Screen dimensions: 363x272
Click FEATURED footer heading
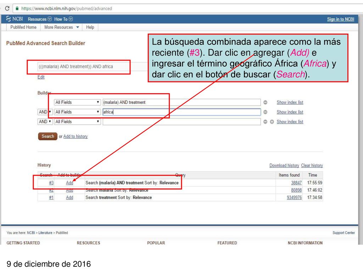(x=227, y=243)
